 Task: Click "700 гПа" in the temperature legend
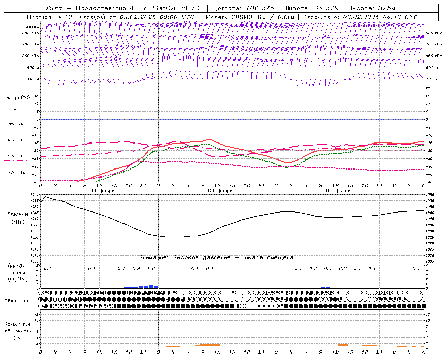[x=16, y=156]
